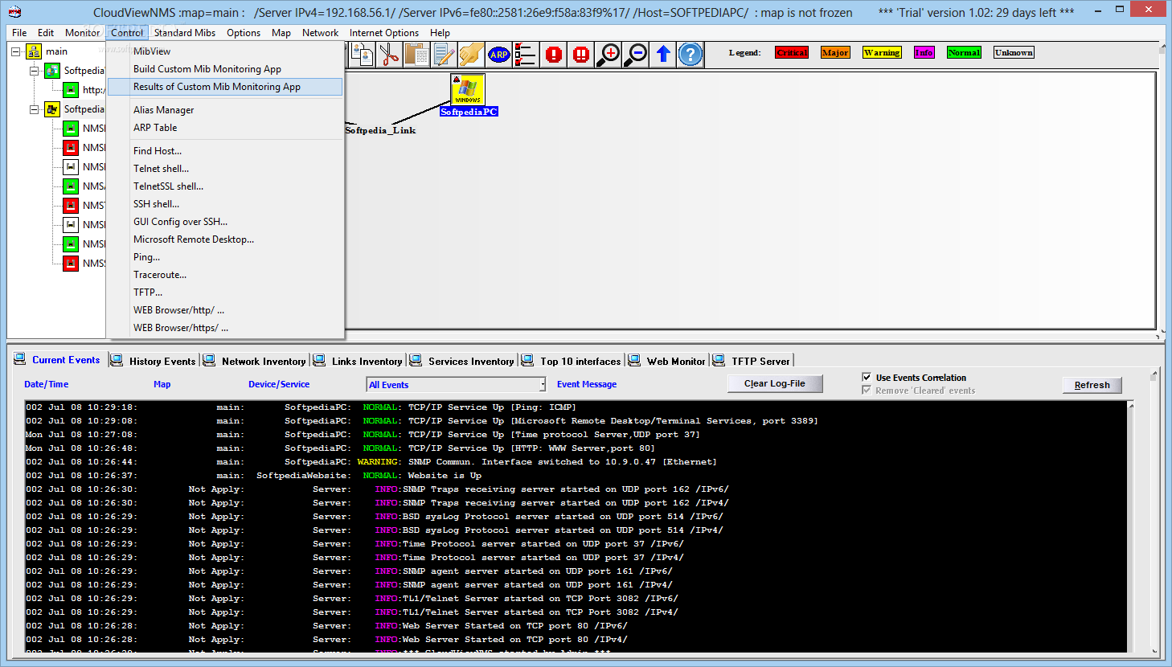The image size is (1172, 667).
Task: Open Alias Manager from the menu
Action: pyautogui.click(x=225, y=110)
